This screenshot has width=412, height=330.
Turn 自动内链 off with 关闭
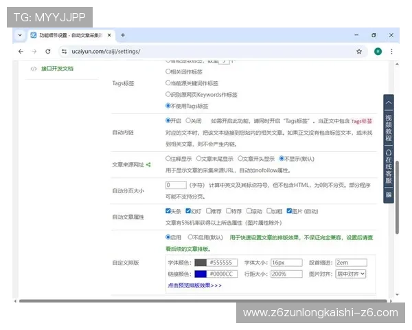click(x=188, y=120)
